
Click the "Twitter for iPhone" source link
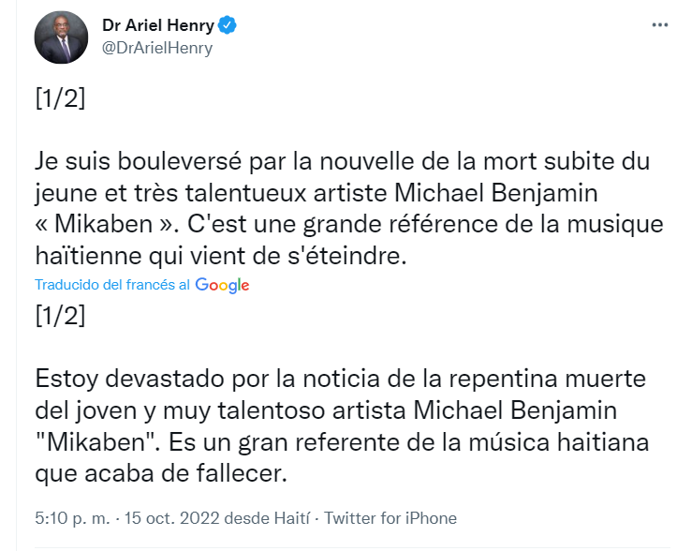(390, 517)
